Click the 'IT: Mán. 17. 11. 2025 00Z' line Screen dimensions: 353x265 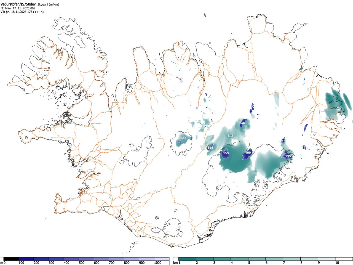18,8
